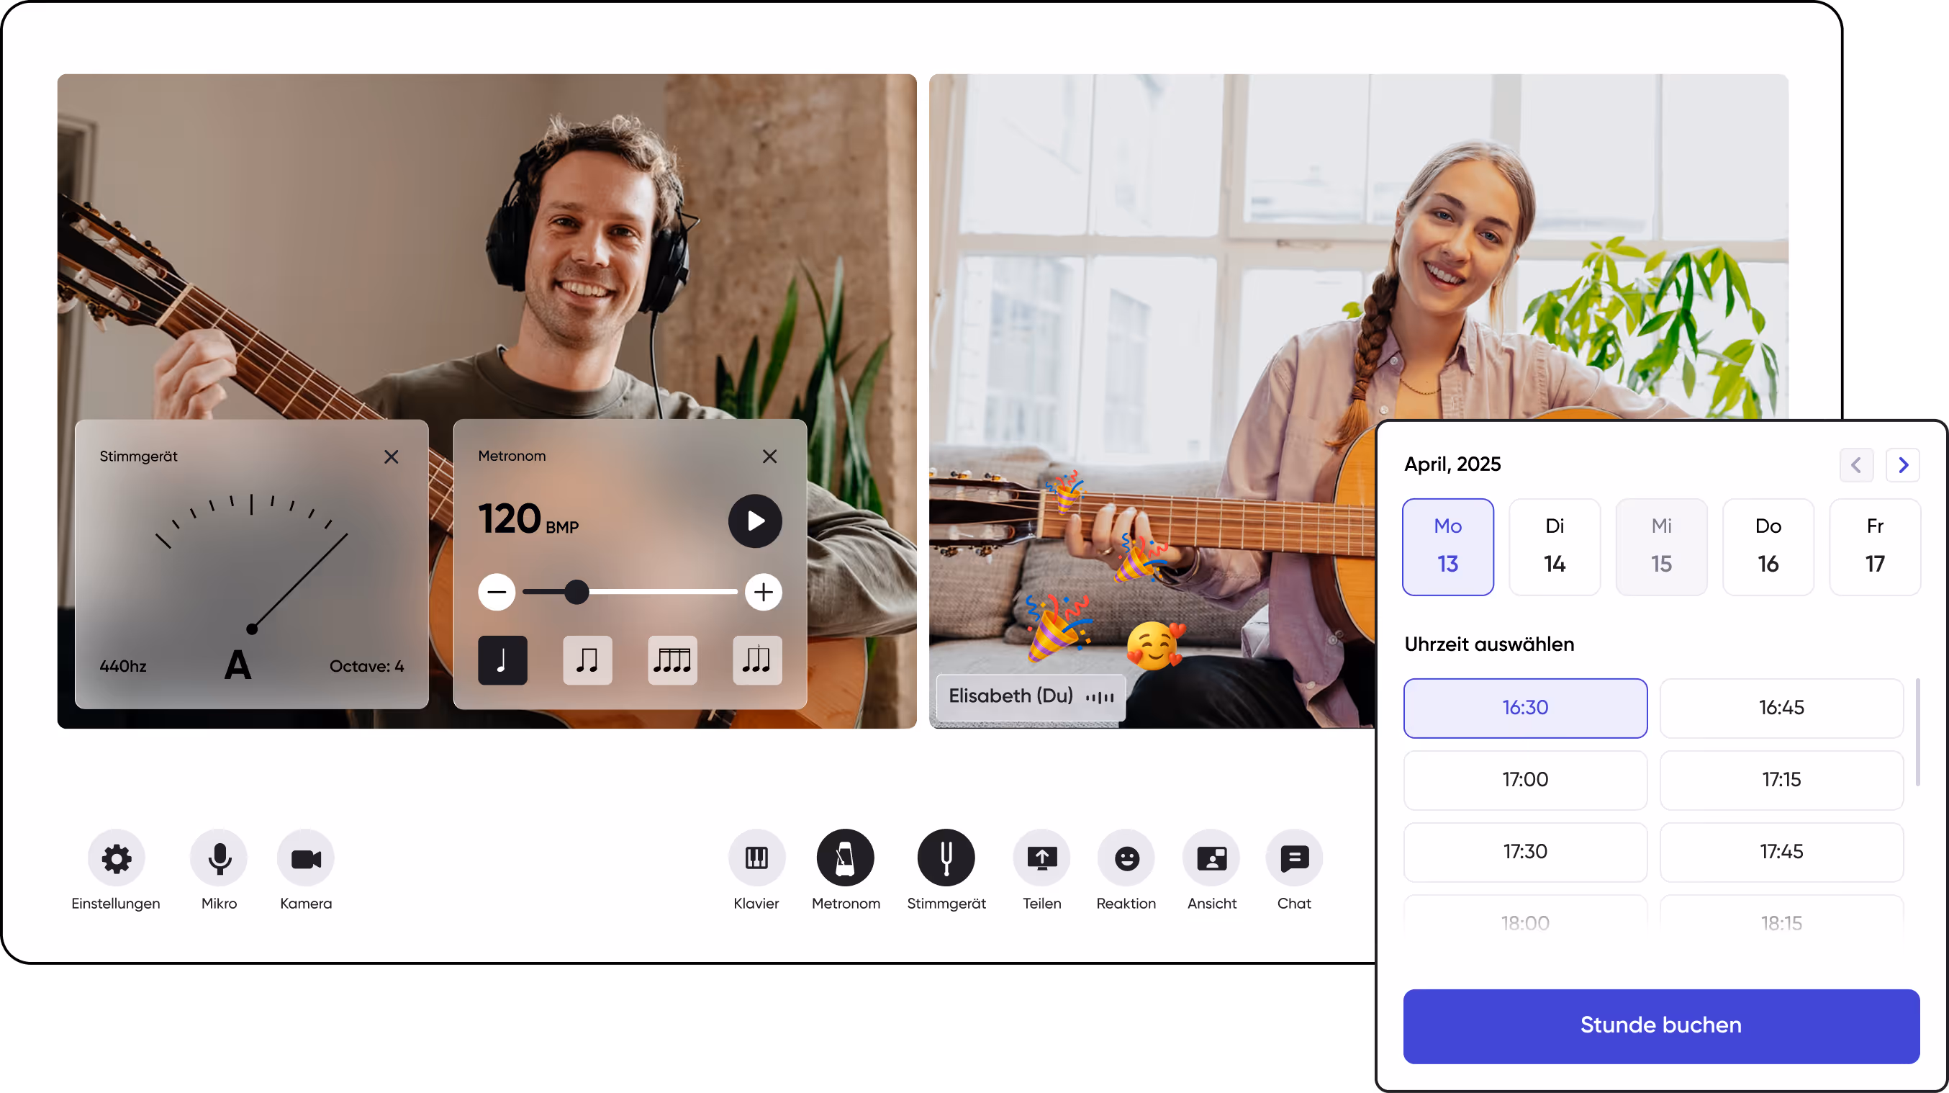Open Einstellungen gear settings
The height and width of the screenshot is (1093, 1949).
coord(116,858)
